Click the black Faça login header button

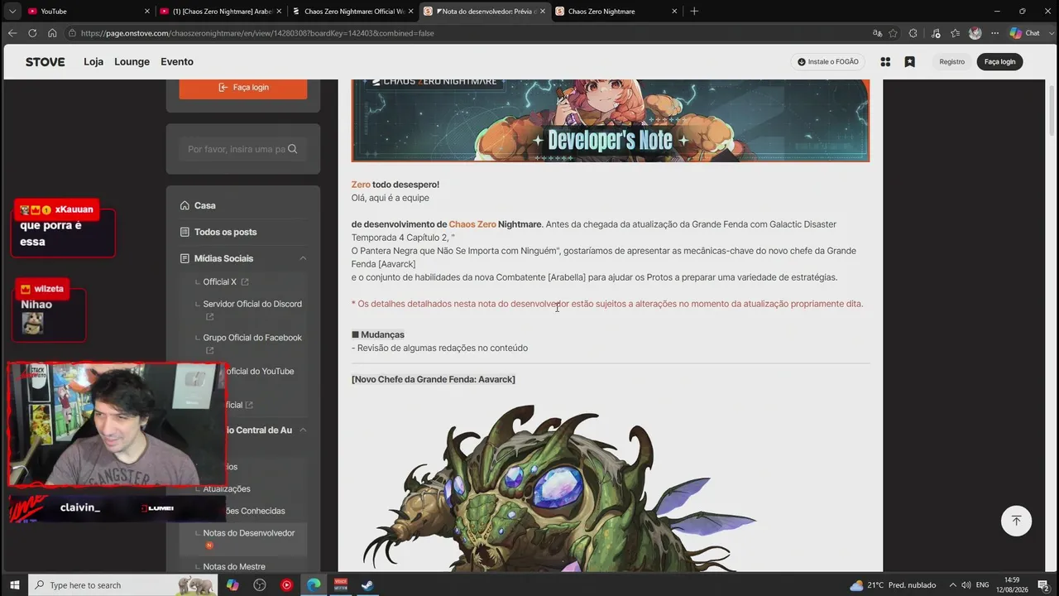[x=999, y=62]
